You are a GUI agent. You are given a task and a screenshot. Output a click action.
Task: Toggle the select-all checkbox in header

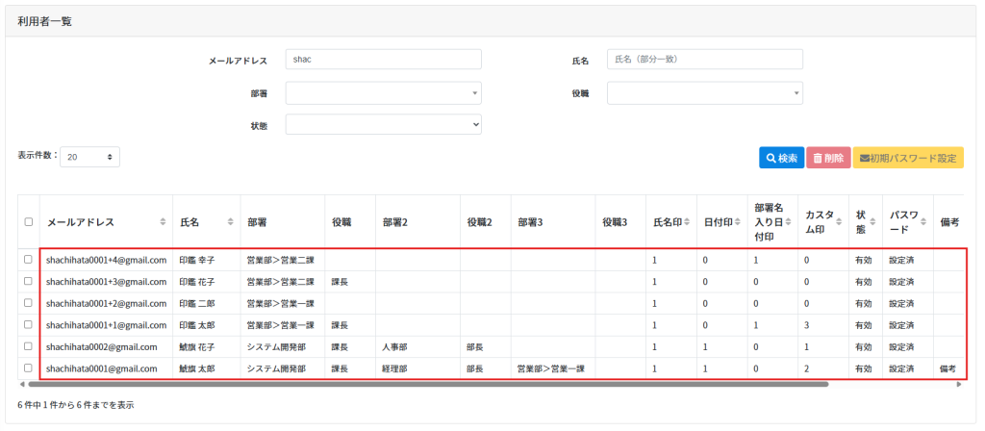tap(29, 222)
